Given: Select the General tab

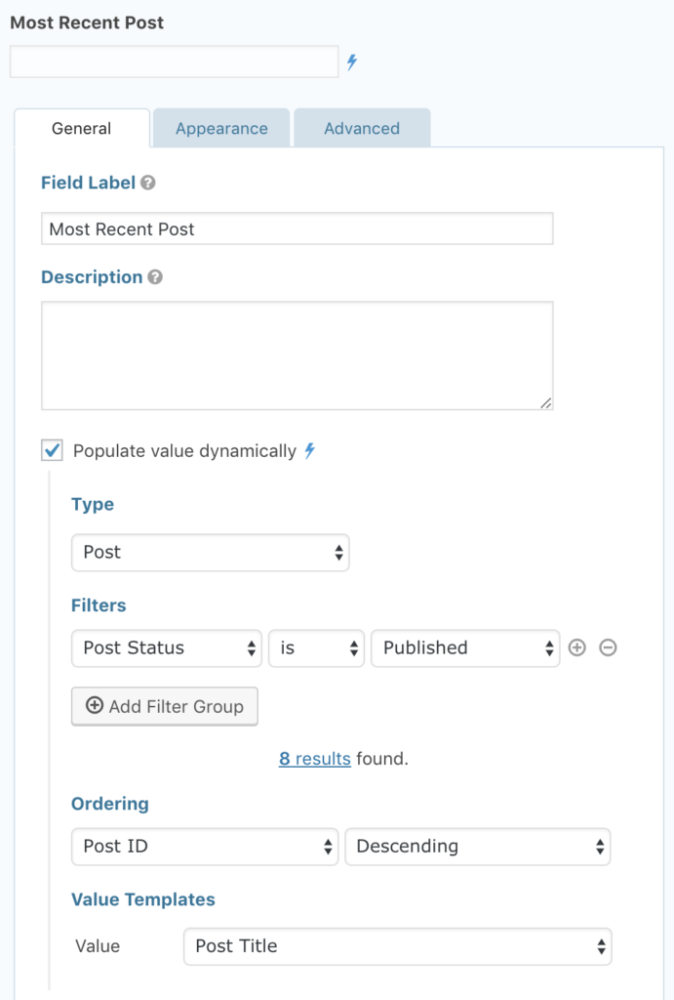Looking at the screenshot, I should click(82, 129).
